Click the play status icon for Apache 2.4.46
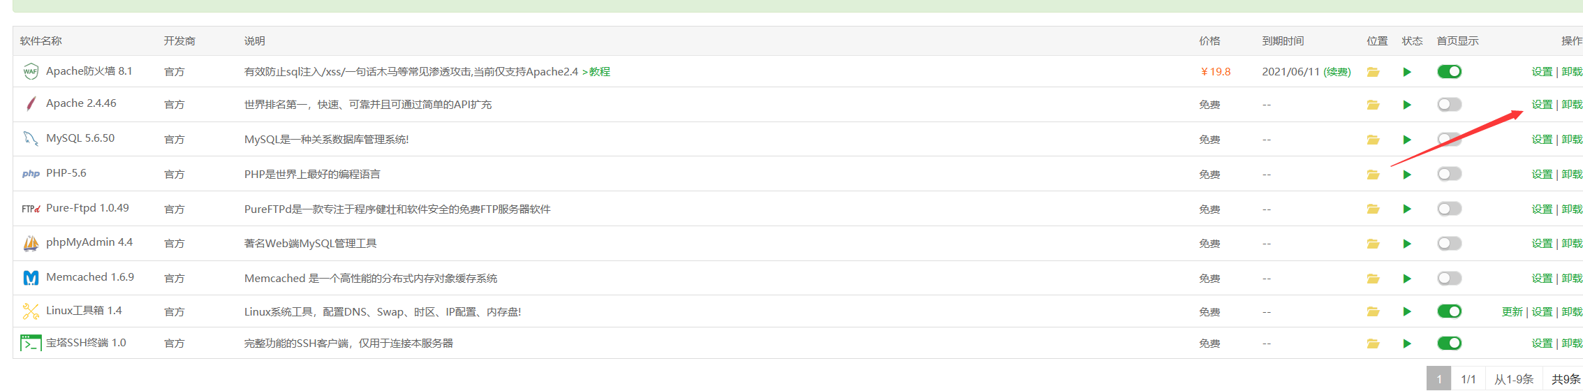Viewport: 1583px width, 391px height. point(1407,105)
